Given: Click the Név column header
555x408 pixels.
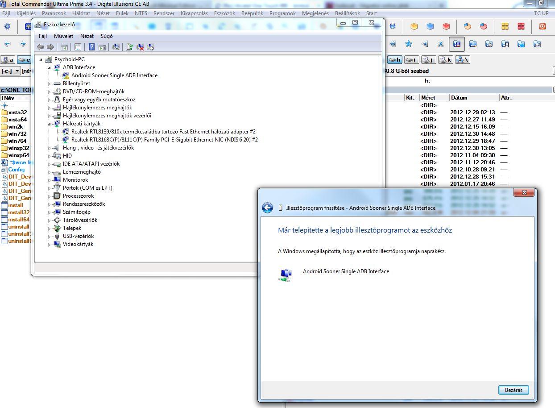Looking at the screenshot, I should point(16,98).
